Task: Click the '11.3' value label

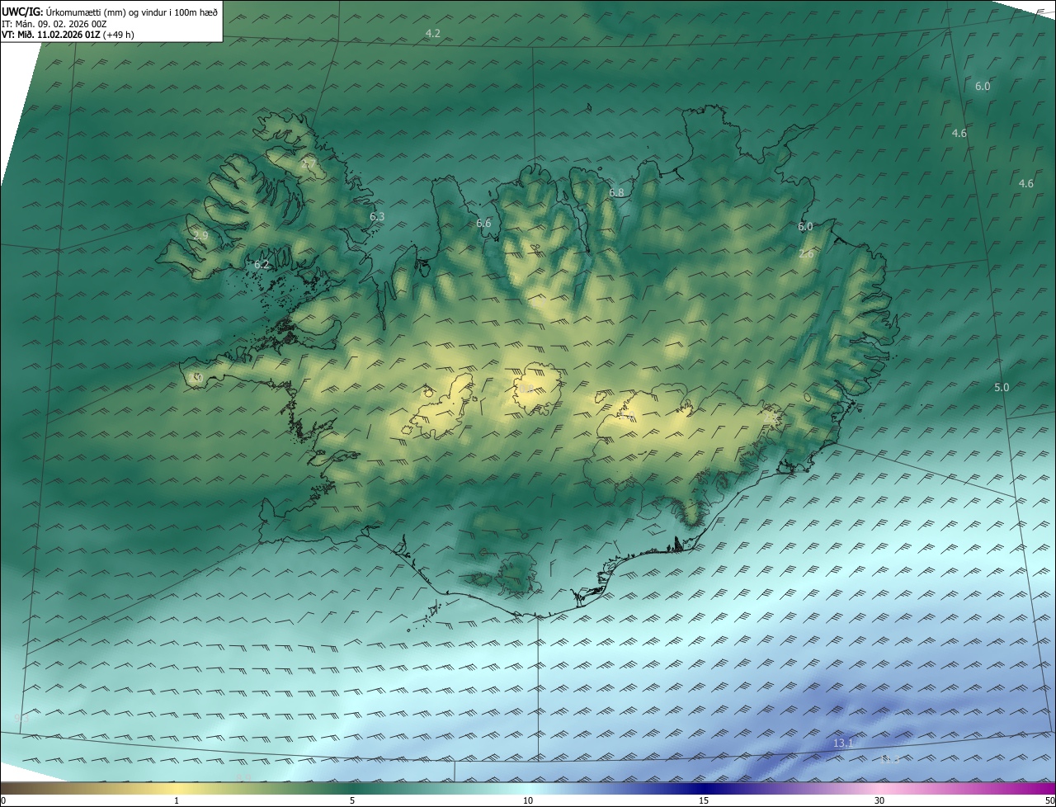Action: tap(890, 758)
